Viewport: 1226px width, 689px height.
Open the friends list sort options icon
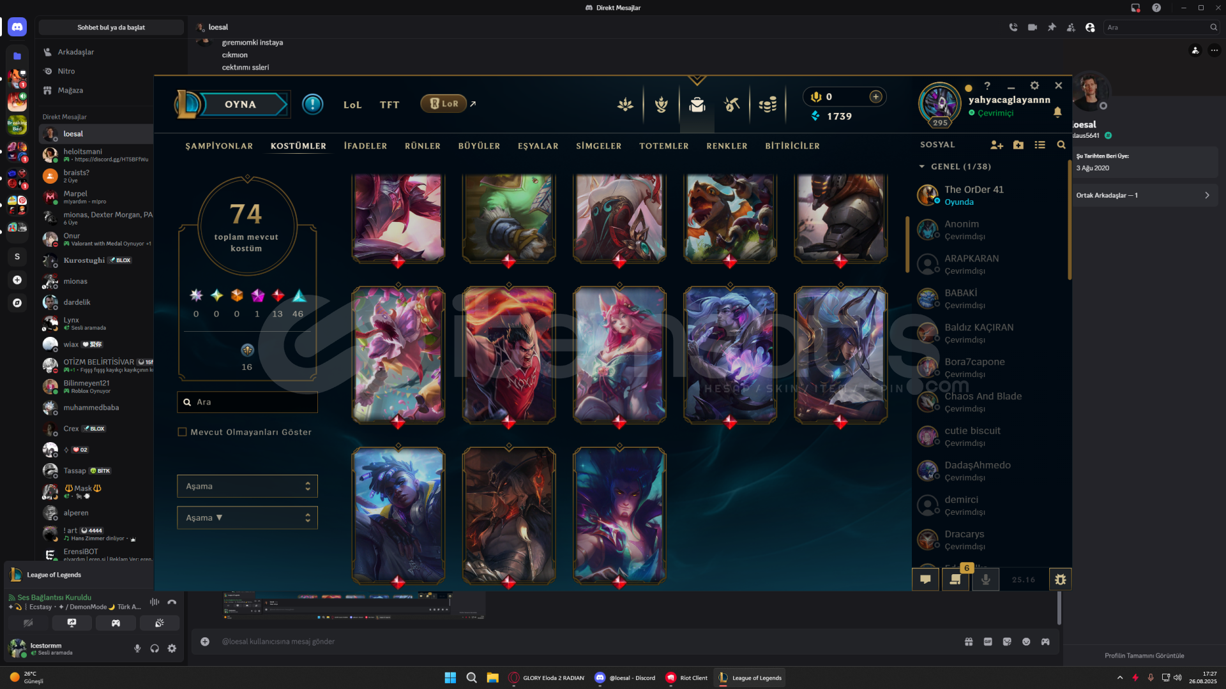[1040, 145]
